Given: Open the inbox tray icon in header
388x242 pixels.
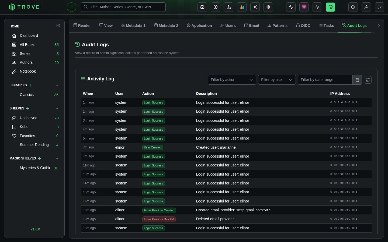Looking at the screenshot, I should click(x=202, y=7).
